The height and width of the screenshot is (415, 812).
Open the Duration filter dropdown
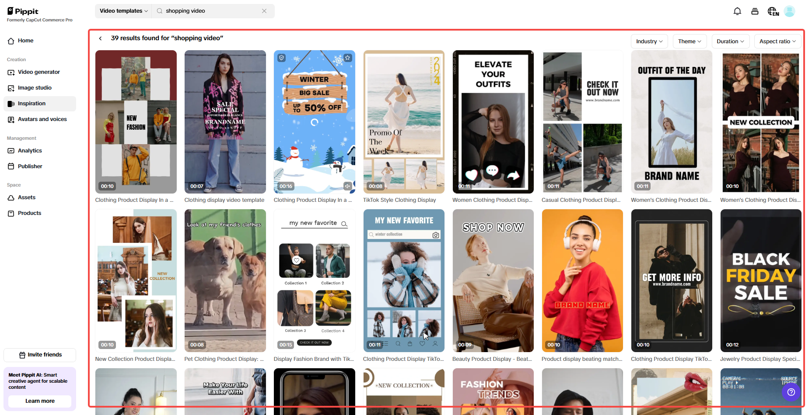(730, 41)
